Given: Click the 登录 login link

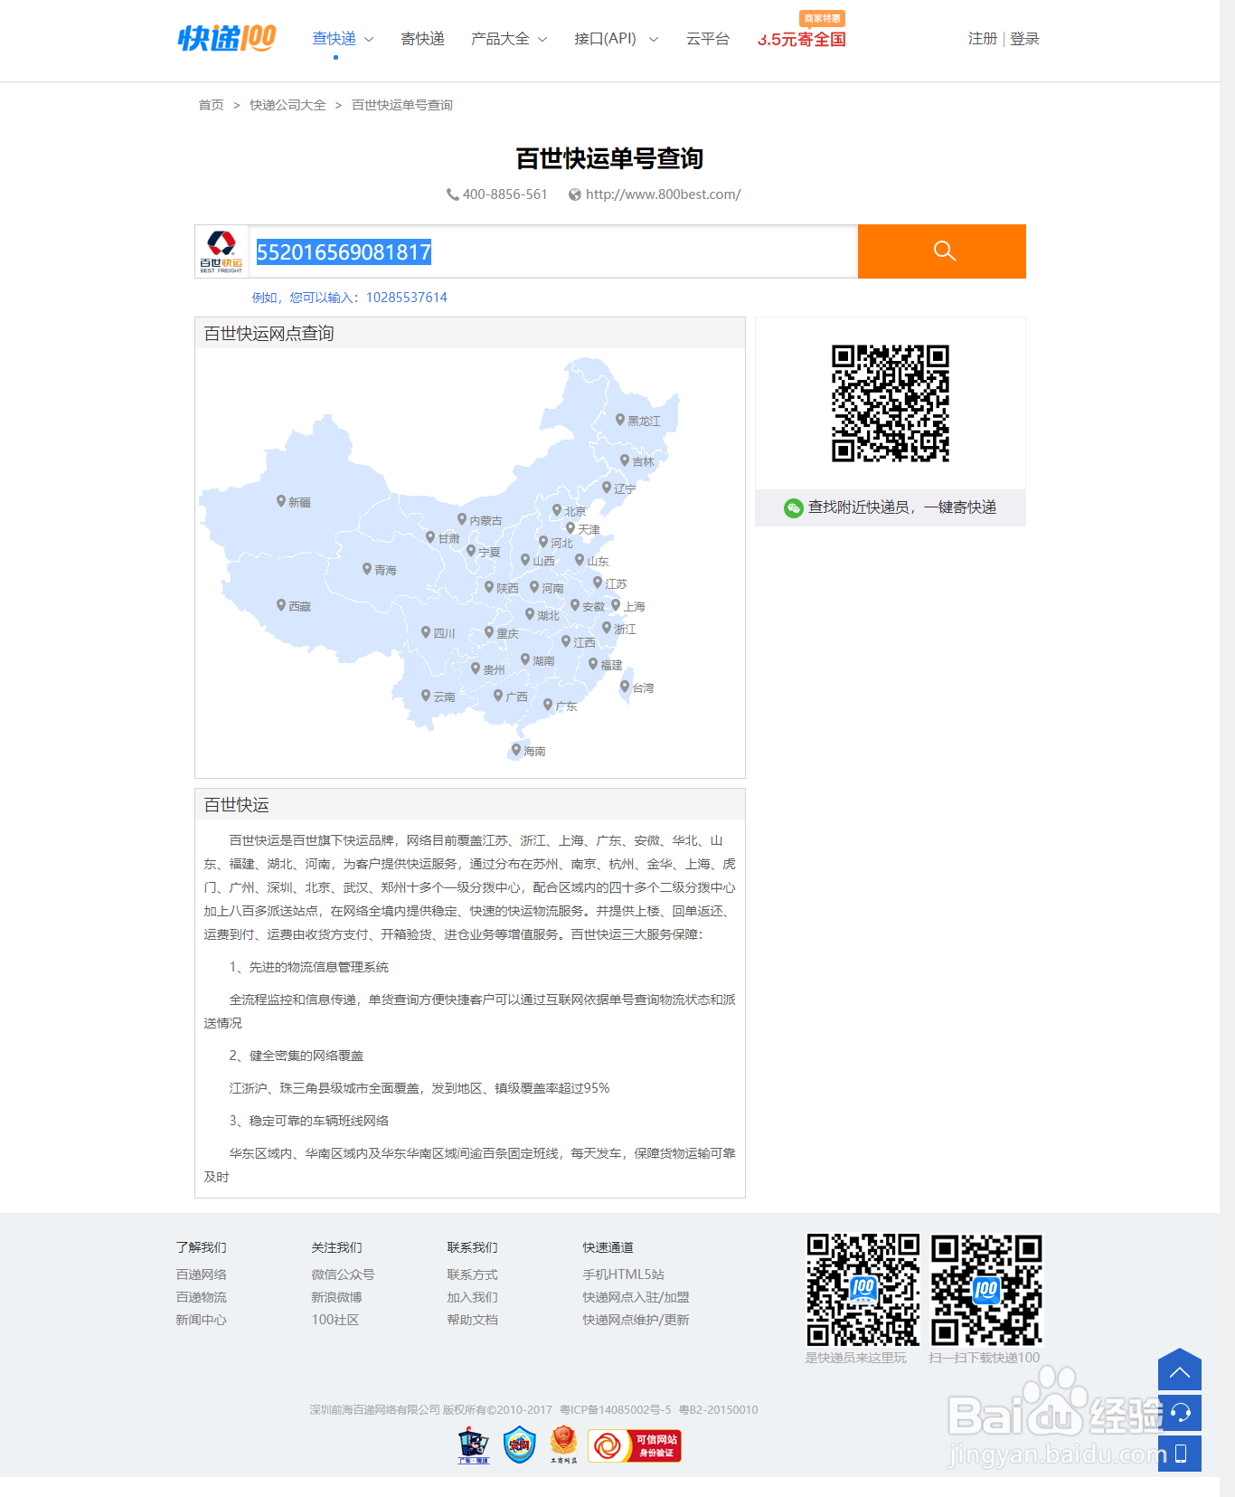Looking at the screenshot, I should (x=1024, y=39).
